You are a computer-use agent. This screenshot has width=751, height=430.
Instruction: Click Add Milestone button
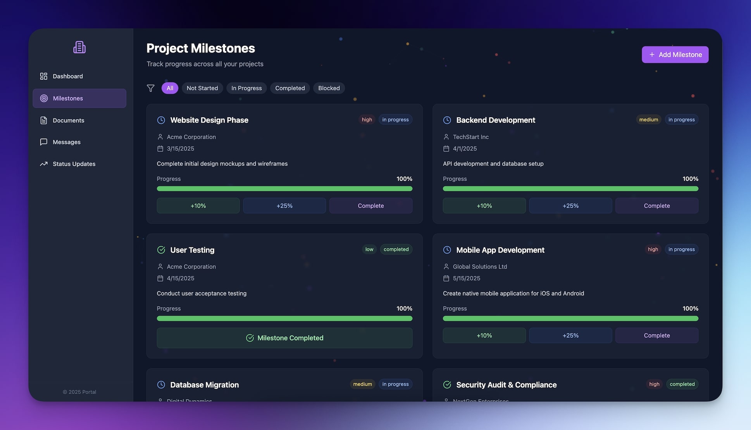point(675,54)
